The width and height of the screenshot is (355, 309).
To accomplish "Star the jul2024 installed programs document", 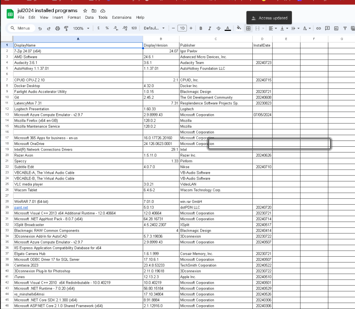I will (x=85, y=11).
